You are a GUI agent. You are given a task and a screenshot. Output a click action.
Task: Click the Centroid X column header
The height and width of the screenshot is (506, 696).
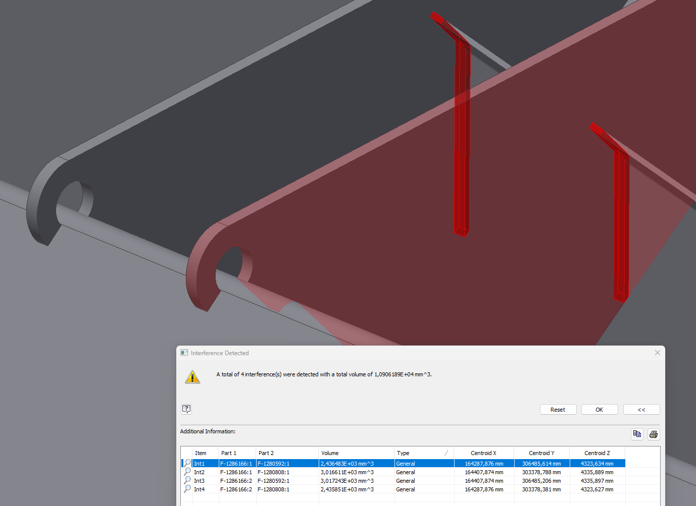[x=483, y=453]
